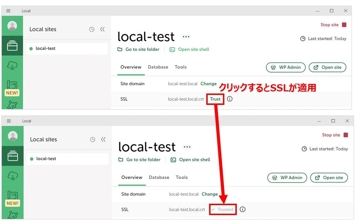Click SSL info icon beside Trust
Viewport: 355px width, 224px height.
point(230,99)
